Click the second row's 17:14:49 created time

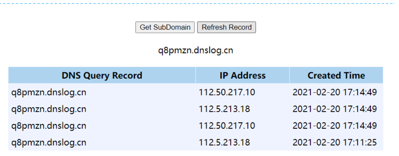pos(360,109)
